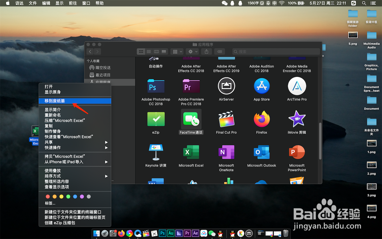Select the eZip app icon
382x239 pixels.
pyautogui.click(x=156, y=119)
